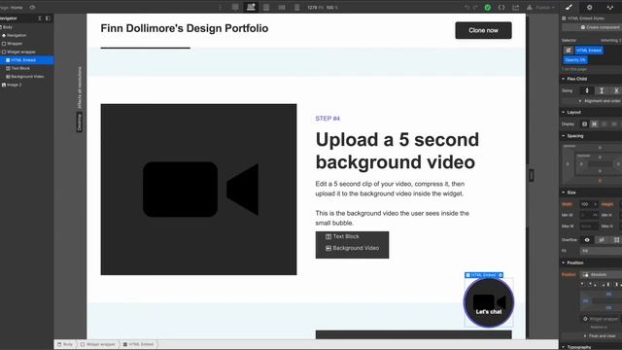Image resolution: width=622 pixels, height=350 pixels.
Task: Open the Interactions tab icon
Action: [x=610, y=7]
